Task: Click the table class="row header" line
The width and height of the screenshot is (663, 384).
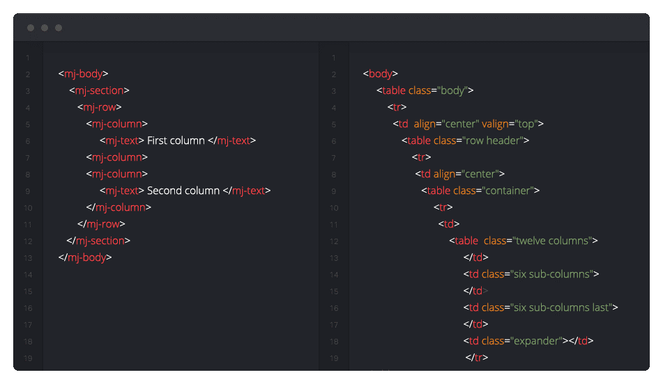Action: click(465, 141)
